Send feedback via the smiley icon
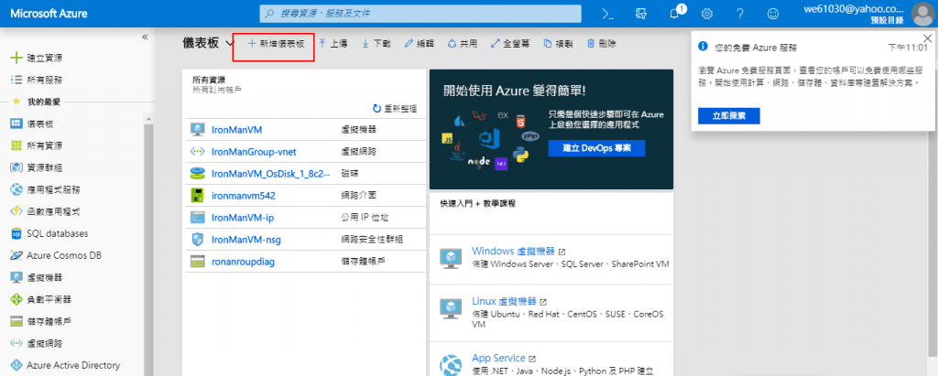 pos(773,13)
